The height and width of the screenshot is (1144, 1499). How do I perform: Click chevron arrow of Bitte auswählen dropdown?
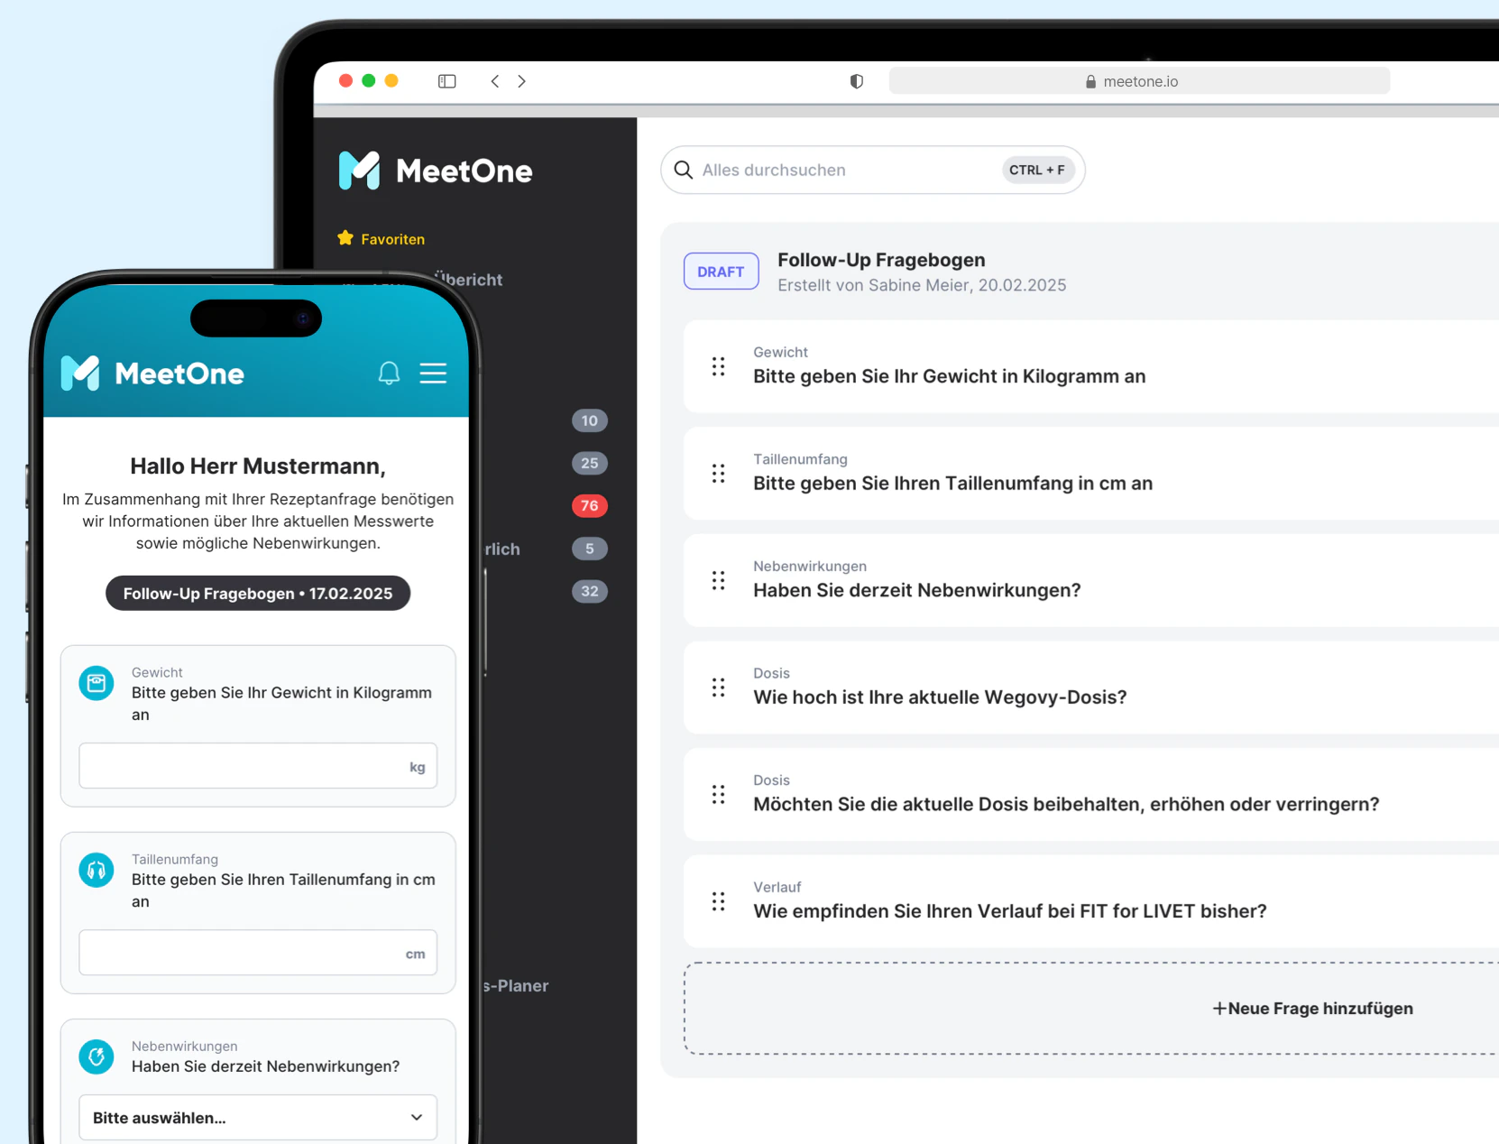point(417,1118)
